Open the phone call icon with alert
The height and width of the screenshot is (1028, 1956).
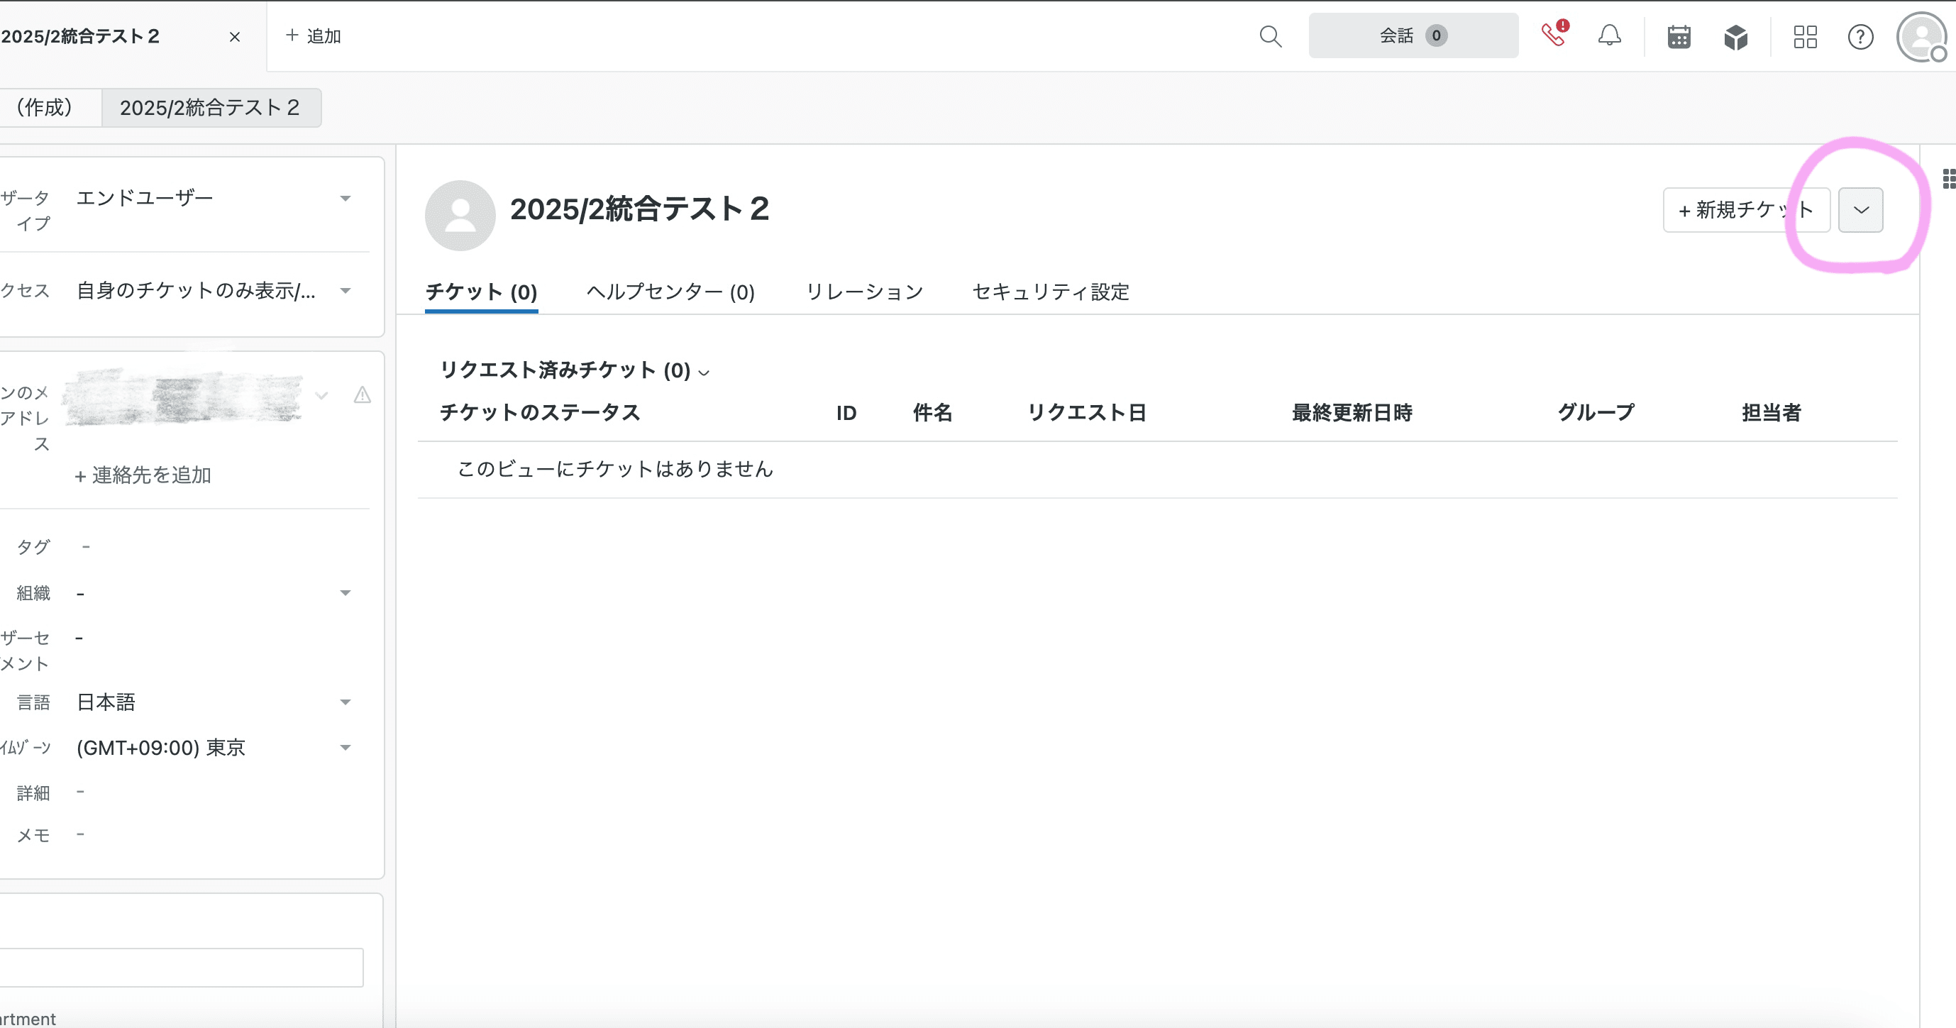1554,34
